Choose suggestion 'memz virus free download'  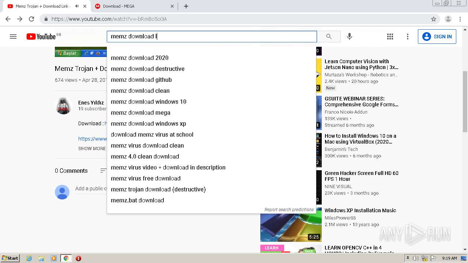click(211, 178)
